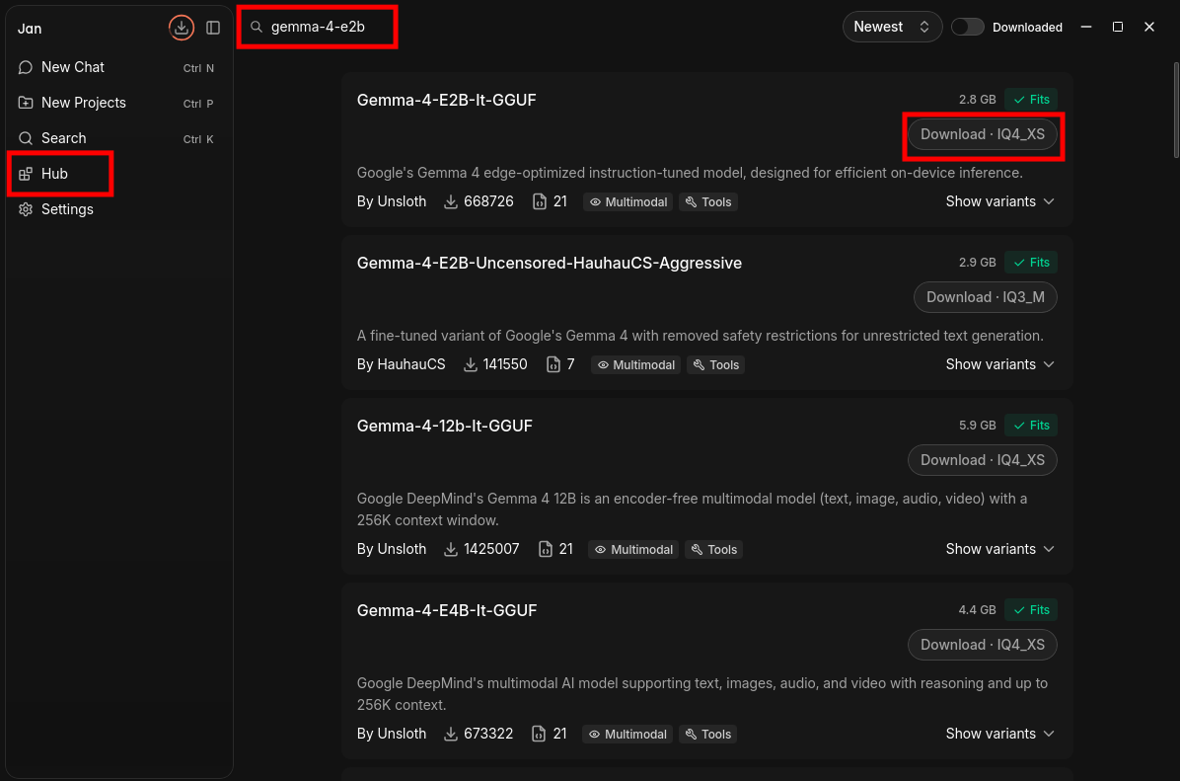
Task: Expand Show variants for HauhauCS-Aggressive model
Action: (999, 364)
